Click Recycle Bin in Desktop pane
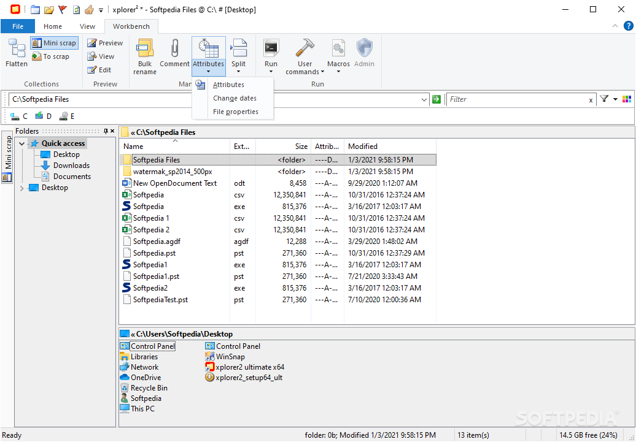 pos(144,388)
